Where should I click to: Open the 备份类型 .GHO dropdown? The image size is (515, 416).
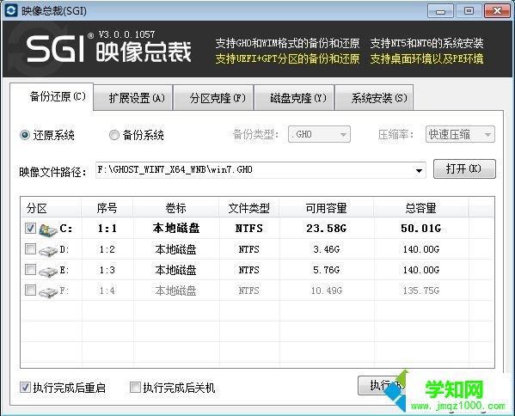point(319,134)
